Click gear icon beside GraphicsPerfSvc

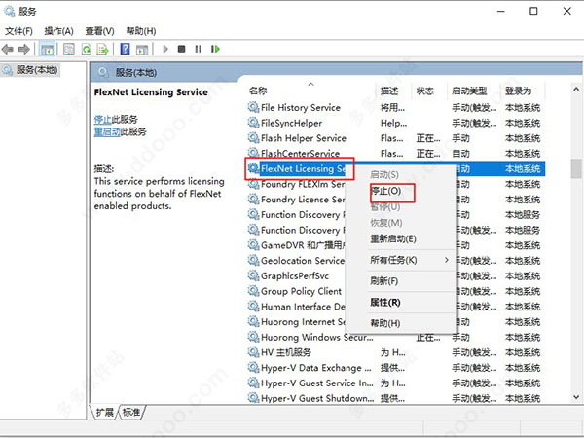point(253,275)
